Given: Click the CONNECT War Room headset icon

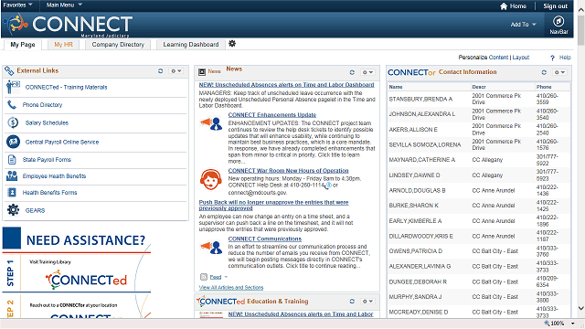Looking at the screenshot, I should coord(210,179).
